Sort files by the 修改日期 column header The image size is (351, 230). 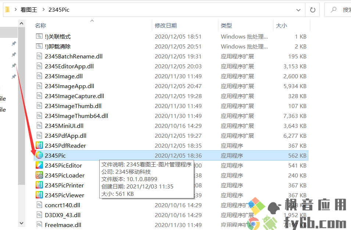[x=166, y=25]
